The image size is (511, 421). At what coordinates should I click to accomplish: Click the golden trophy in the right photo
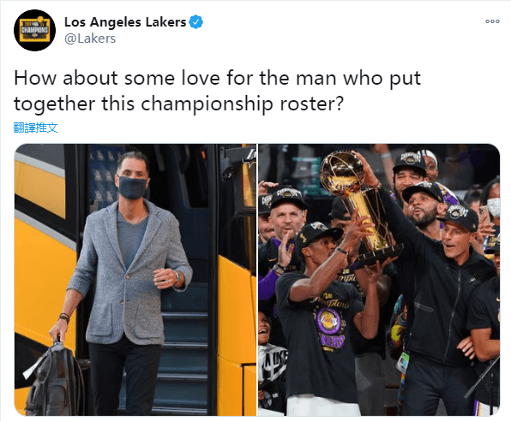coord(359,205)
